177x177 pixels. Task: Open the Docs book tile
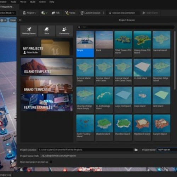tap(47, 31)
